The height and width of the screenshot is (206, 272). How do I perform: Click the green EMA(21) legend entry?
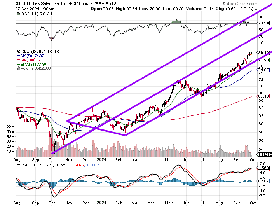(x=32, y=64)
